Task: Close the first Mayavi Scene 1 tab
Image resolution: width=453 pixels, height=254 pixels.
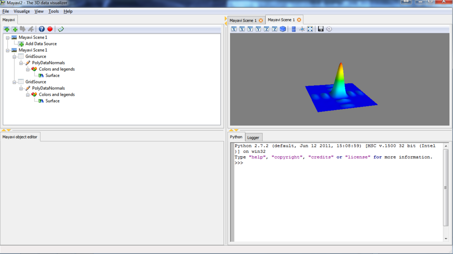Action: pyautogui.click(x=260, y=20)
